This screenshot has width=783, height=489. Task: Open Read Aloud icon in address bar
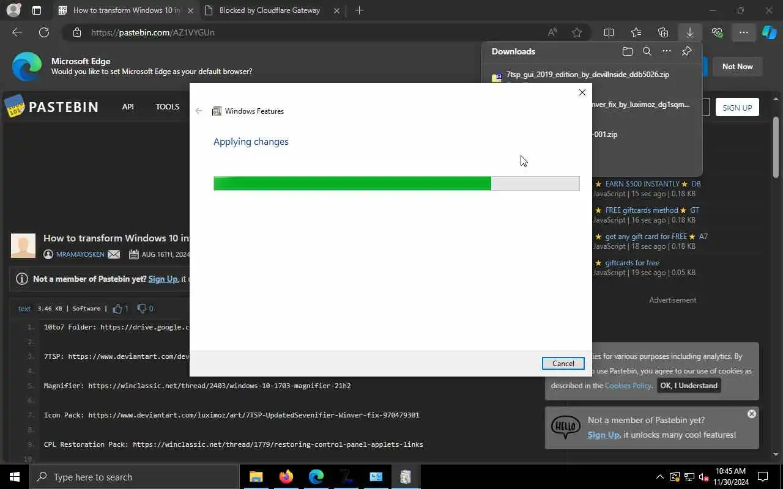(552, 32)
